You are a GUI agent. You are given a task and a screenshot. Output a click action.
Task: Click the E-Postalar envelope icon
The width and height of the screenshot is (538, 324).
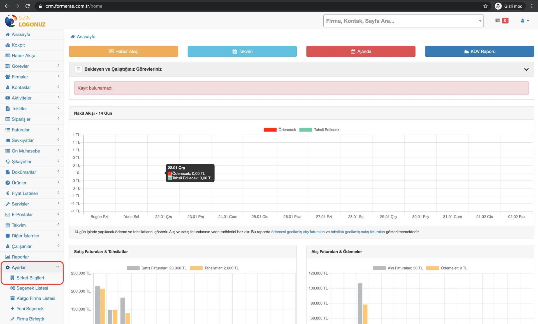(x=8, y=215)
